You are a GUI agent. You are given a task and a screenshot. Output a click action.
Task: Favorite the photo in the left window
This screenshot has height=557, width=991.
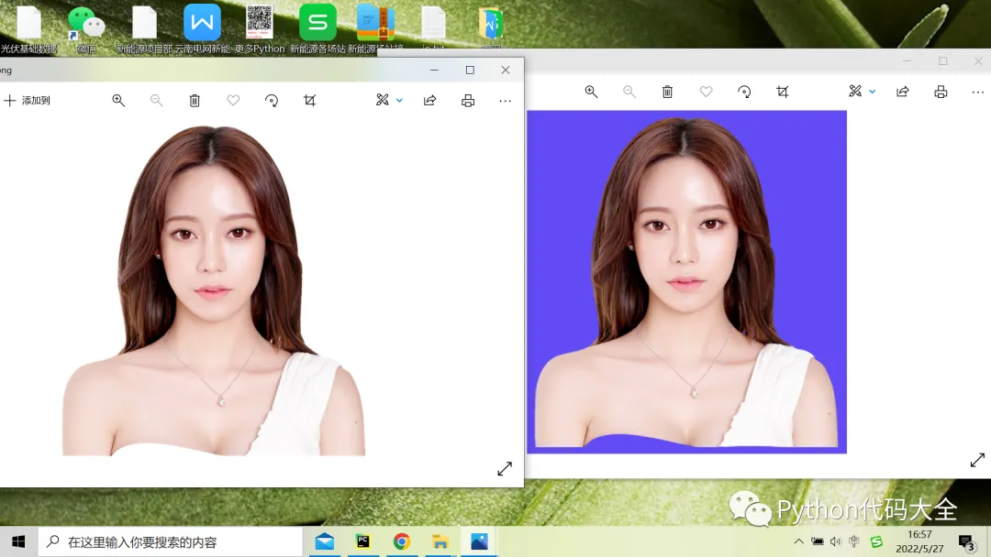click(x=233, y=100)
